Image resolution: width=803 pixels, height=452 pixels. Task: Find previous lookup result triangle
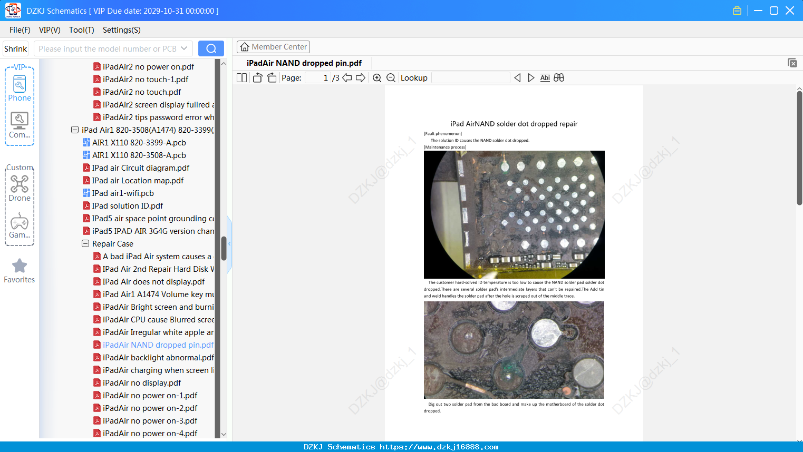(x=517, y=78)
